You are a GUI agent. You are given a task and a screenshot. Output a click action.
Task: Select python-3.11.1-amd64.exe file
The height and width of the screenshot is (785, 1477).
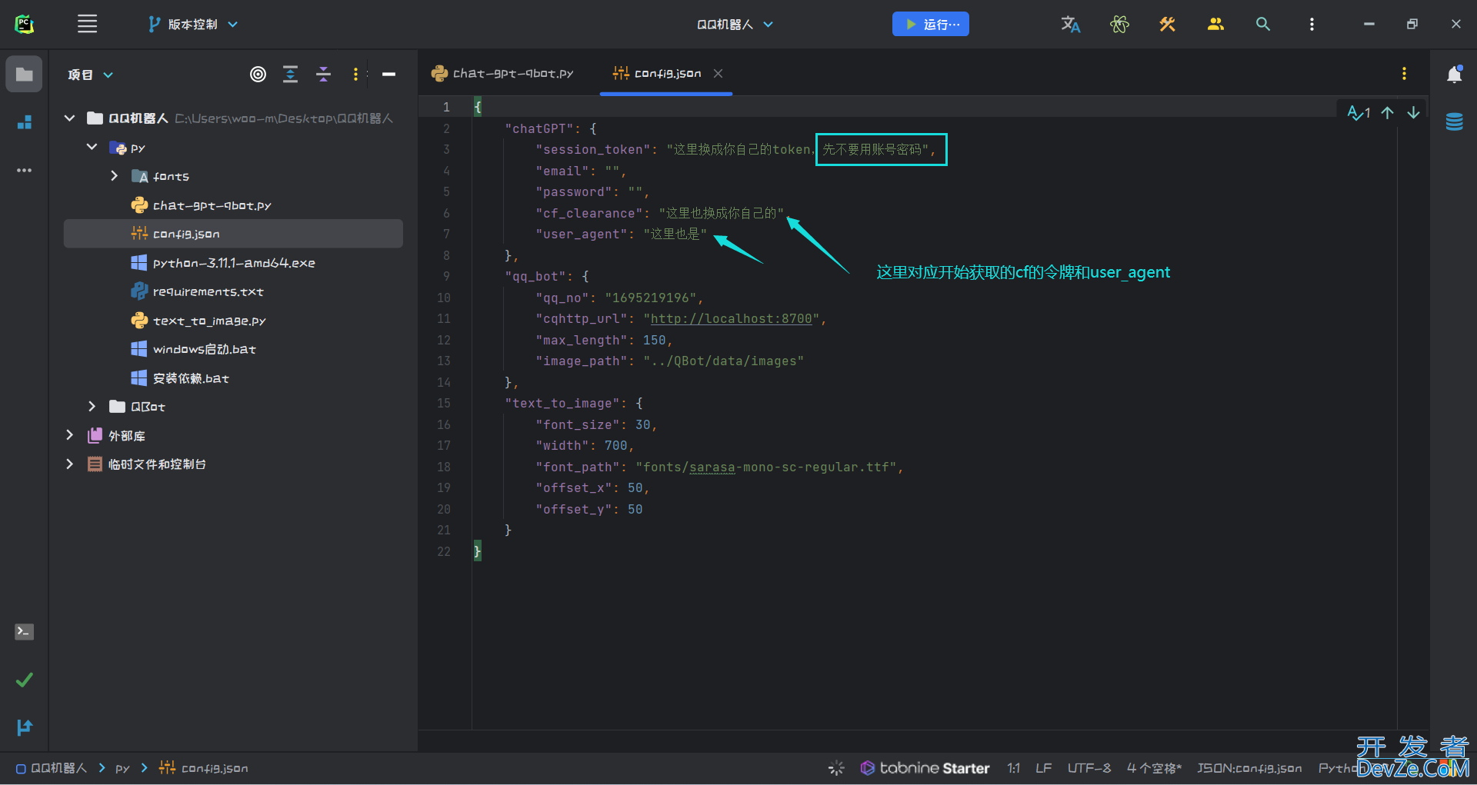(x=234, y=263)
